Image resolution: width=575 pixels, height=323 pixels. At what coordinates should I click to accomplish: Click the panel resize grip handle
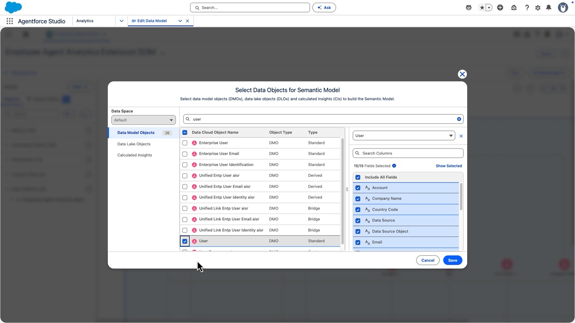point(347,189)
